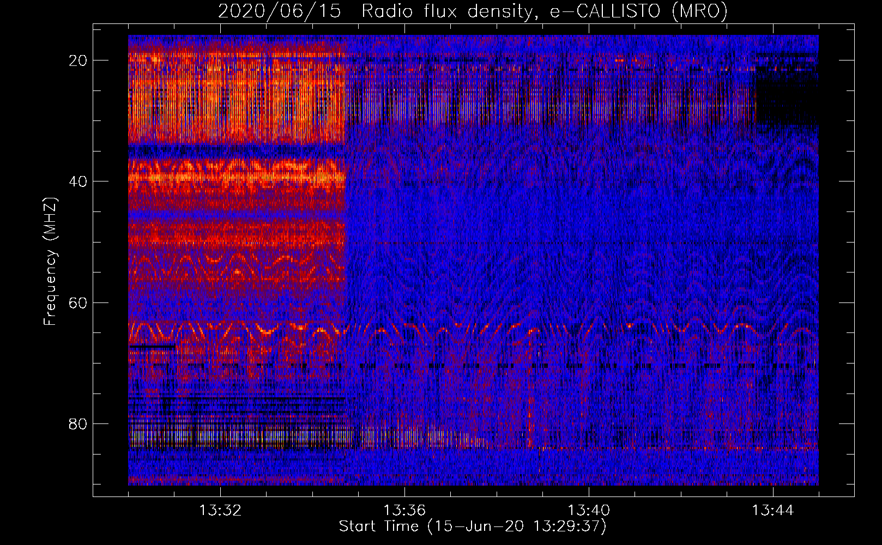Click the frequency tick label 80
Viewport: 882px width, 545px height.
coord(78,423)
